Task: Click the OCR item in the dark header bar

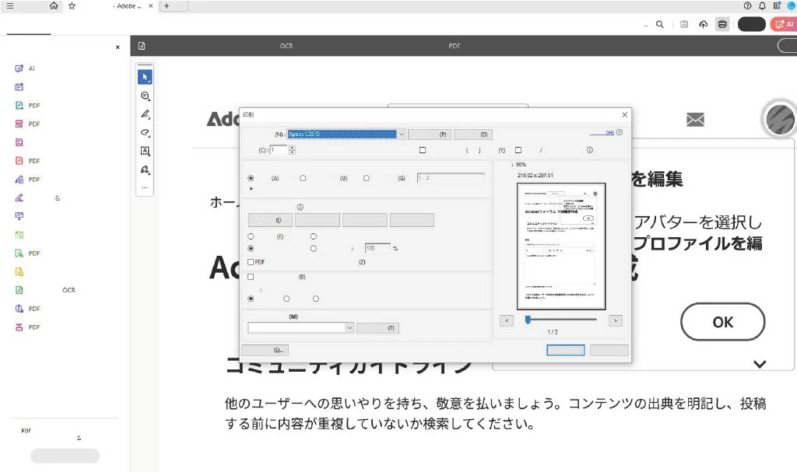Action: tap(286, 46)
